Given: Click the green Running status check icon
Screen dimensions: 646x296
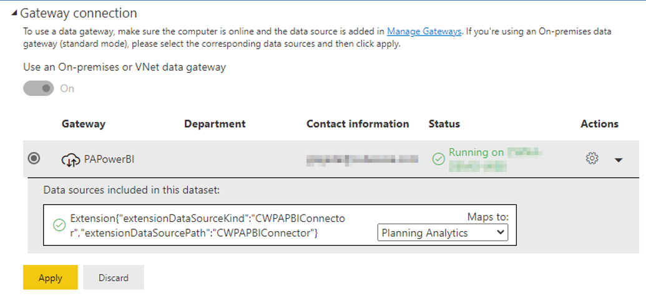Looking at the screenshot, I should 438,159.
